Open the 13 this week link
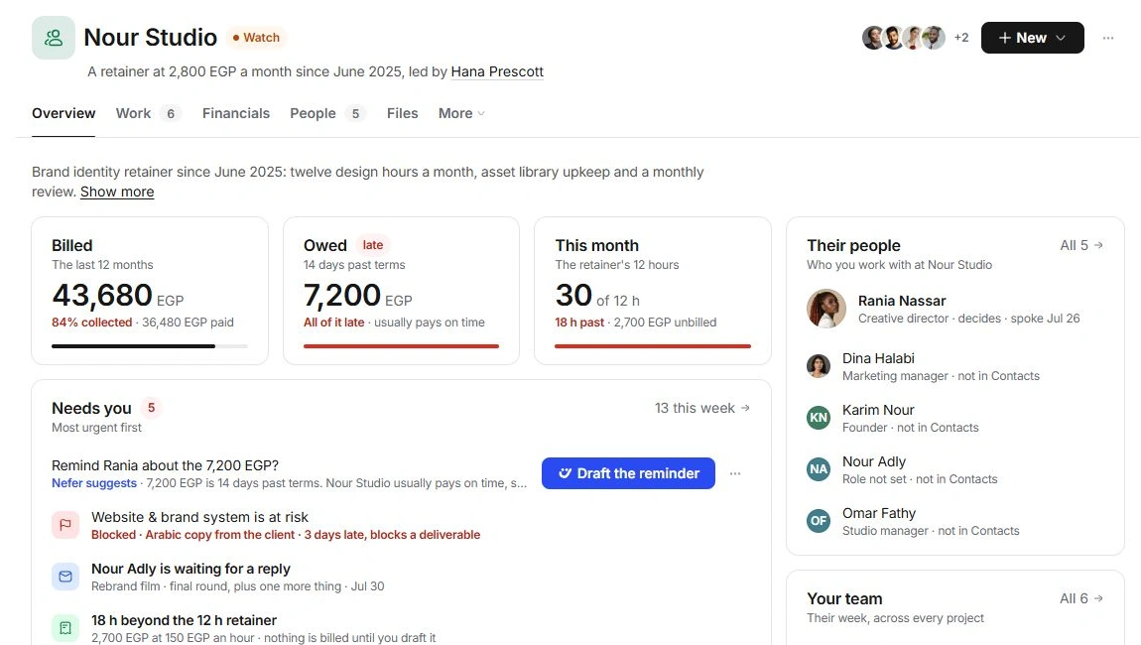The height and width of the screenshot is (645, 1141). [x=701, y=409]
